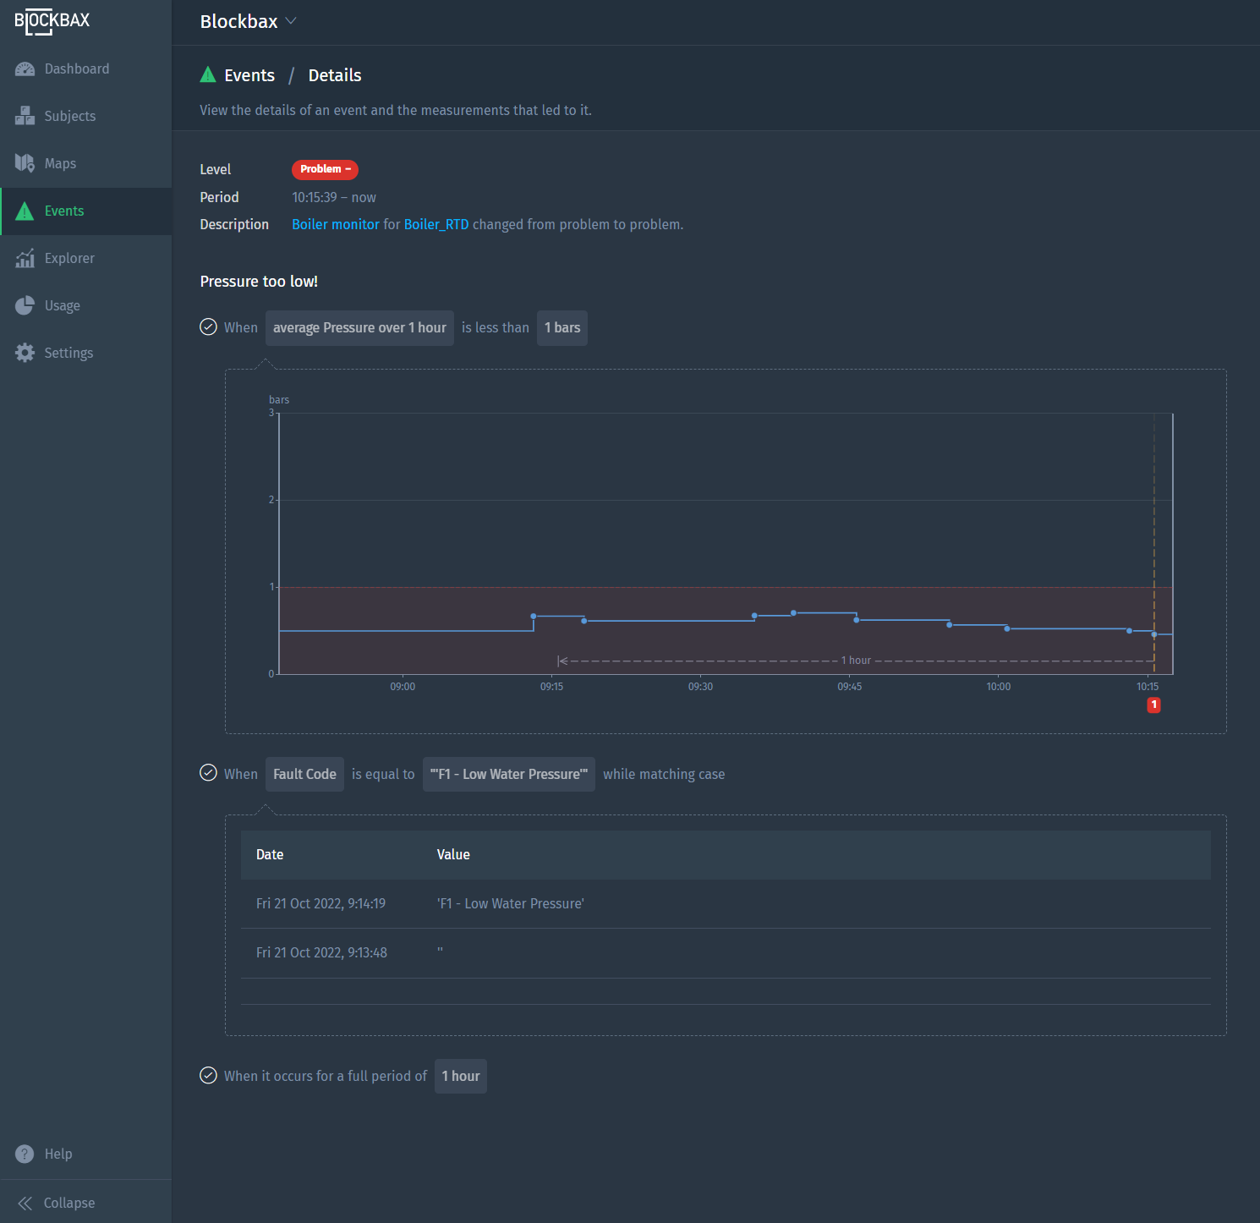
Task: Toggle the average Pressure condition checkmark
Action: tap(208, 327)
